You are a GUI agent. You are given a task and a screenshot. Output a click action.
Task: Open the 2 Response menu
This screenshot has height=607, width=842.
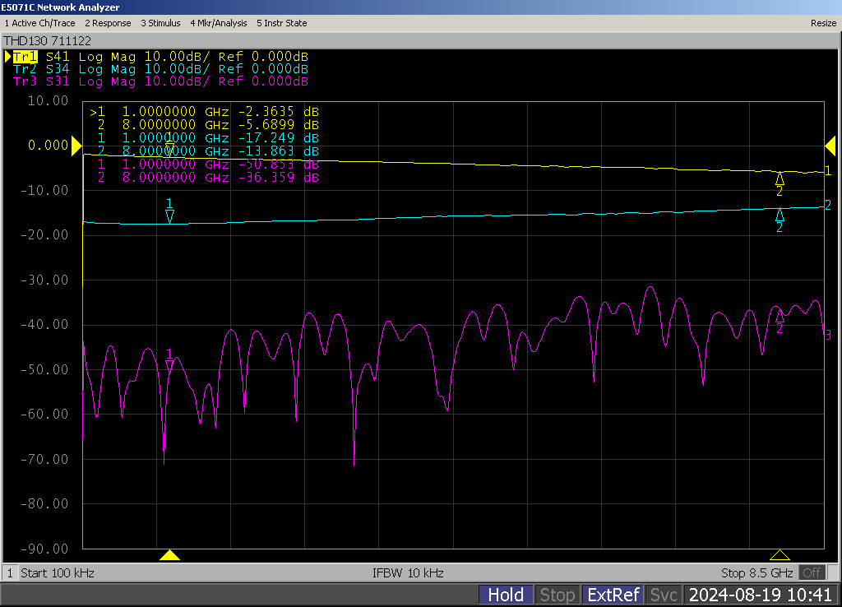coord(108,23)
